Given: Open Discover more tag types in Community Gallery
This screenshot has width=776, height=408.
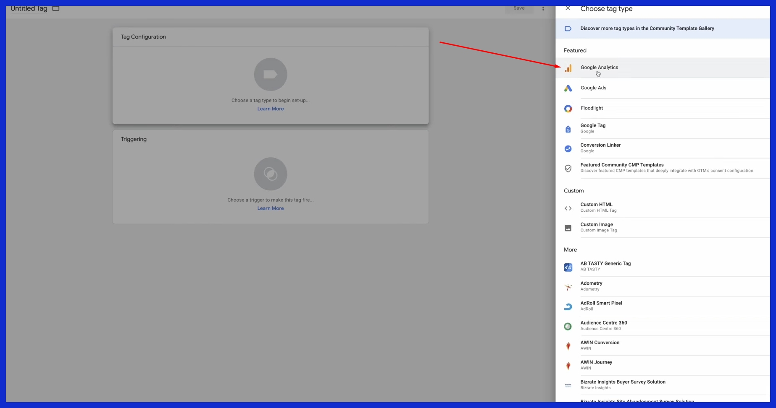Looking at the screenshot, I should click(663, 29).
